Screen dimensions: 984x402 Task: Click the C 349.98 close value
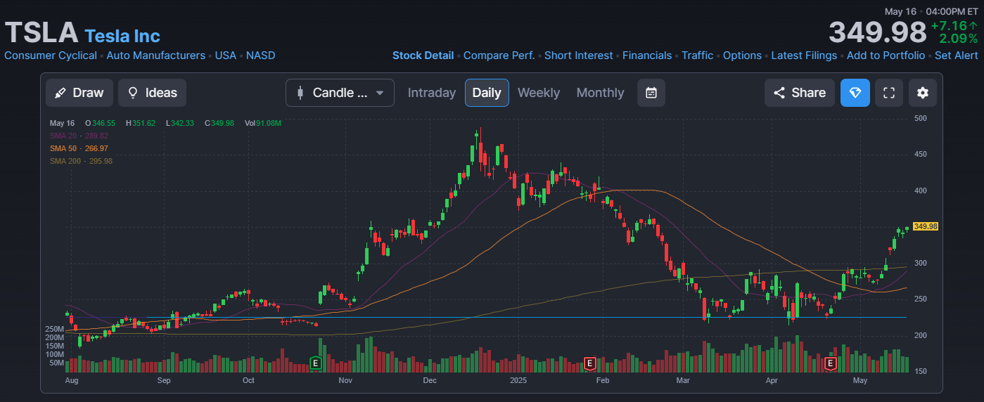pos(219,123)
